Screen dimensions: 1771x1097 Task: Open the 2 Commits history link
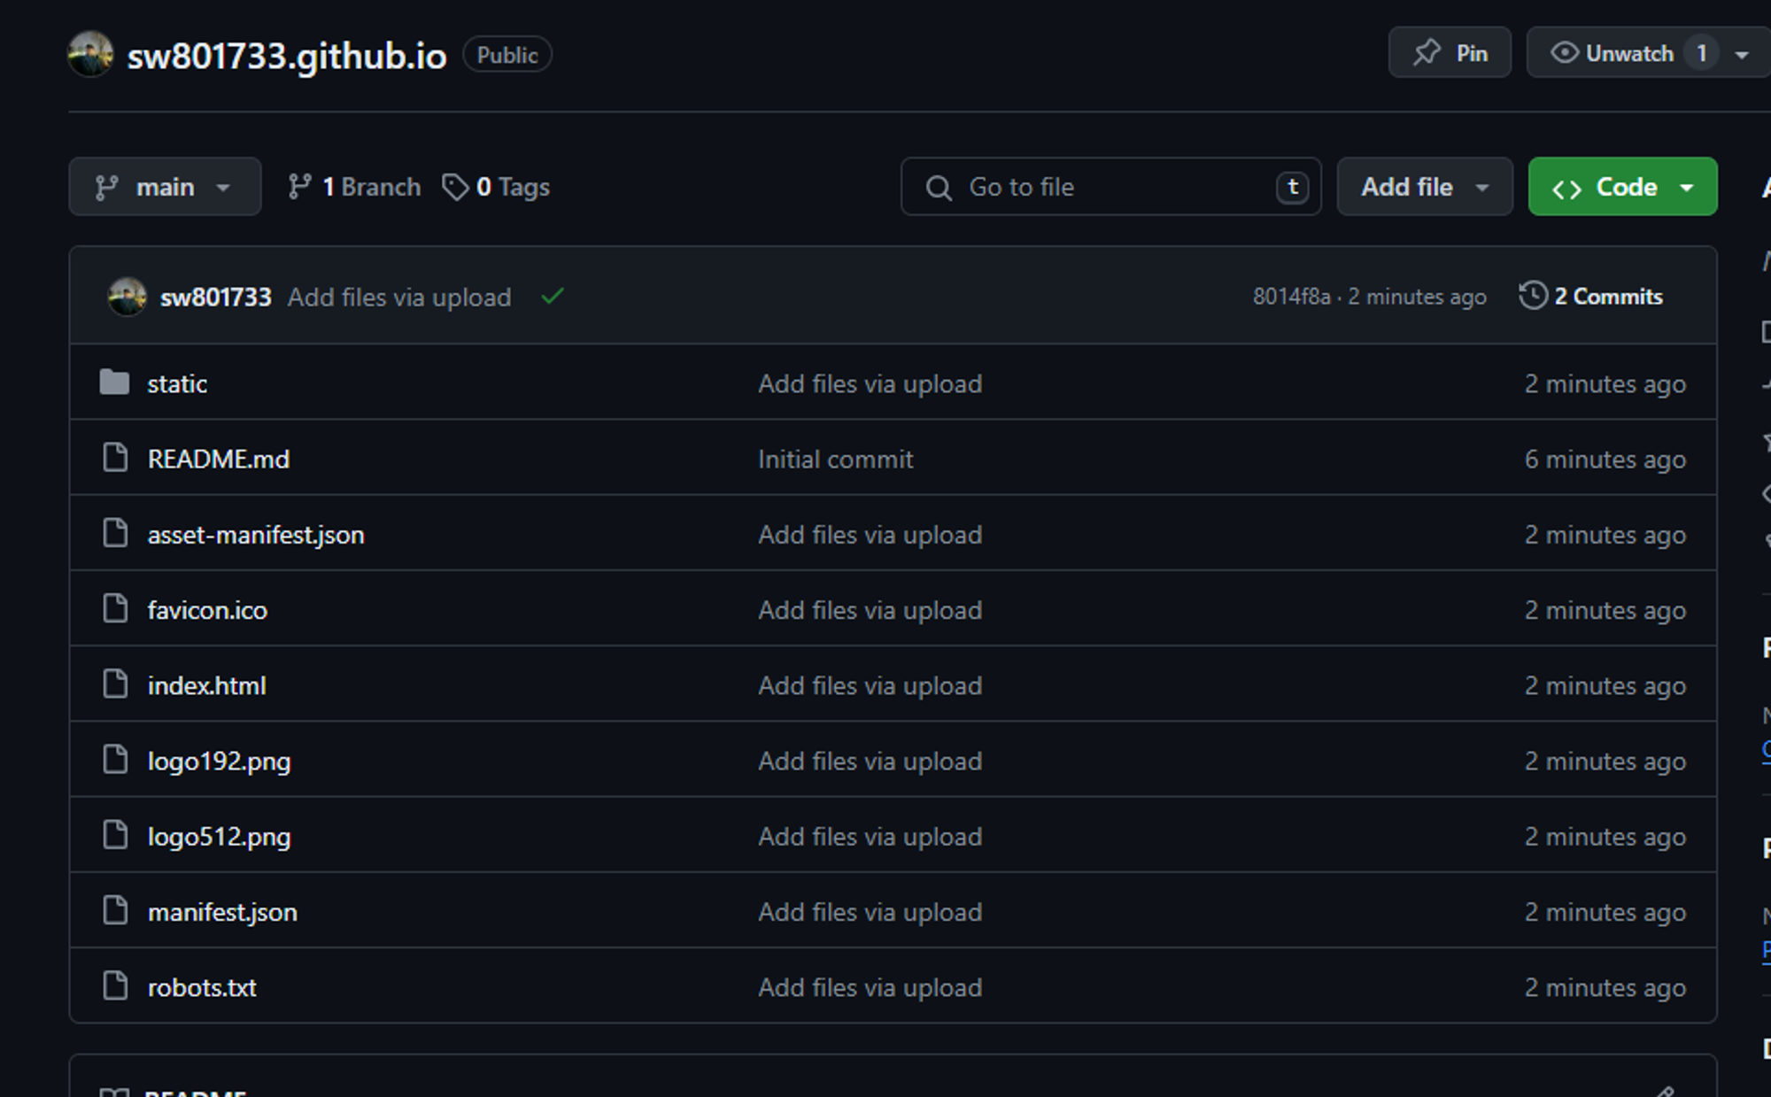[1607, 297]
